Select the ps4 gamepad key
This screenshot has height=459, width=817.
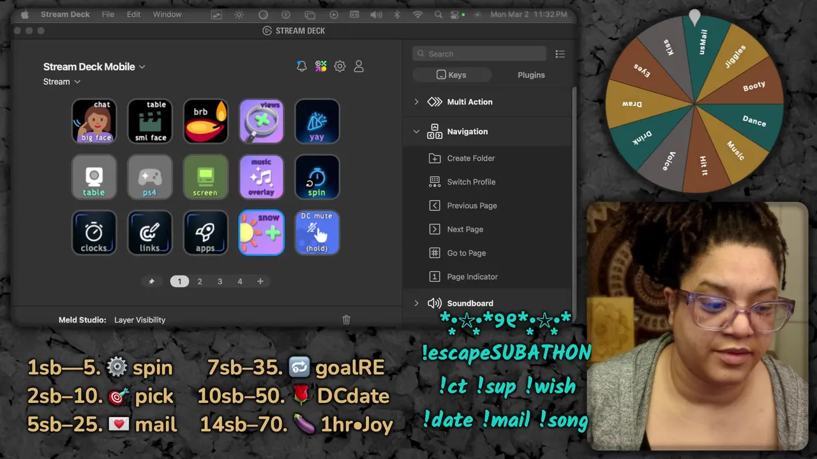point(150,177)
